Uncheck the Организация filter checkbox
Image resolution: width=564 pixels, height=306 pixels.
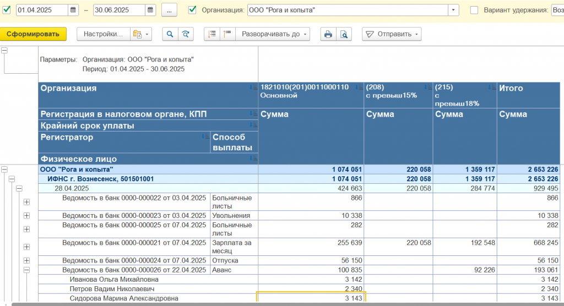click(x=192, y=9)
